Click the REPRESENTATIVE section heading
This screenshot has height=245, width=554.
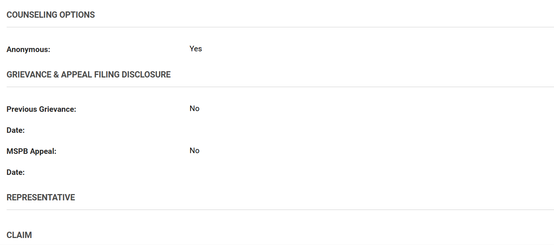click(x=41, y=198)
